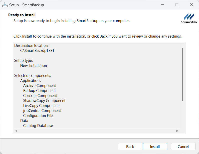Select the destination path C:\SmartBackupTEST
This screenshot has width=199, height=154.
[37, 51]
